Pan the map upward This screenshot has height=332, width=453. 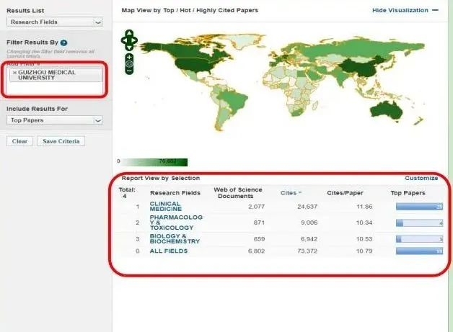coord(129,33)
